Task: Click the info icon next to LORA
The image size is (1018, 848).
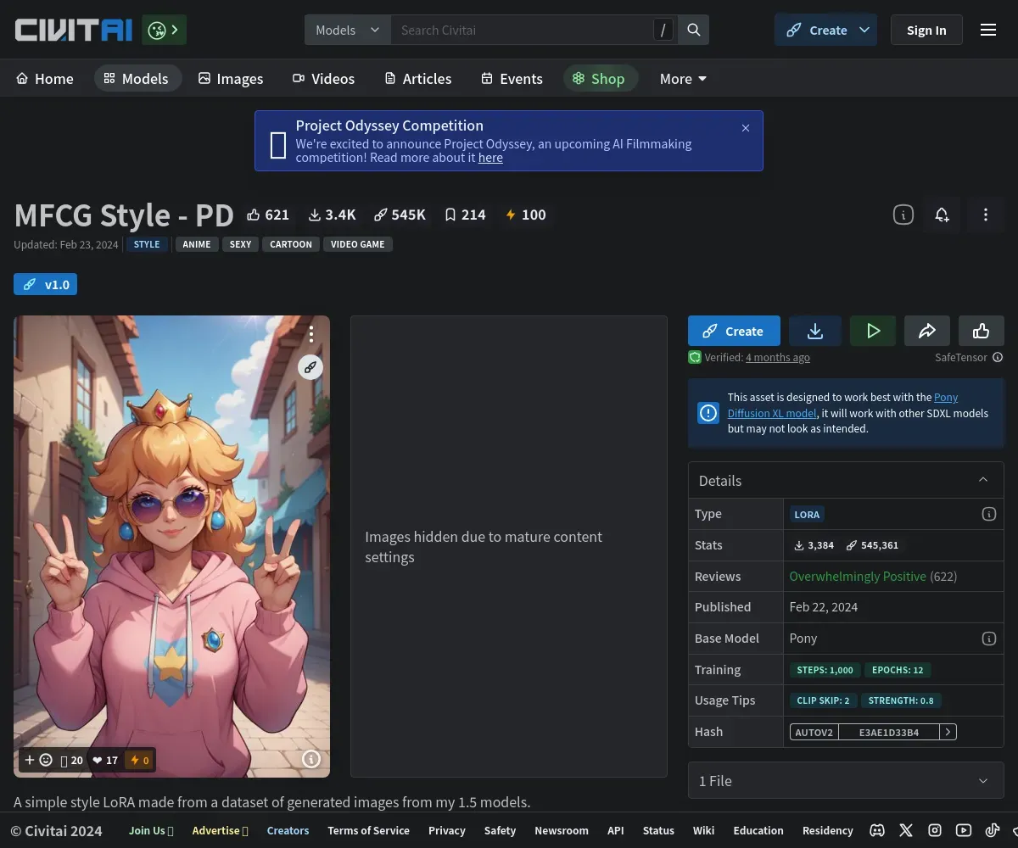Action: pos(988,514)
